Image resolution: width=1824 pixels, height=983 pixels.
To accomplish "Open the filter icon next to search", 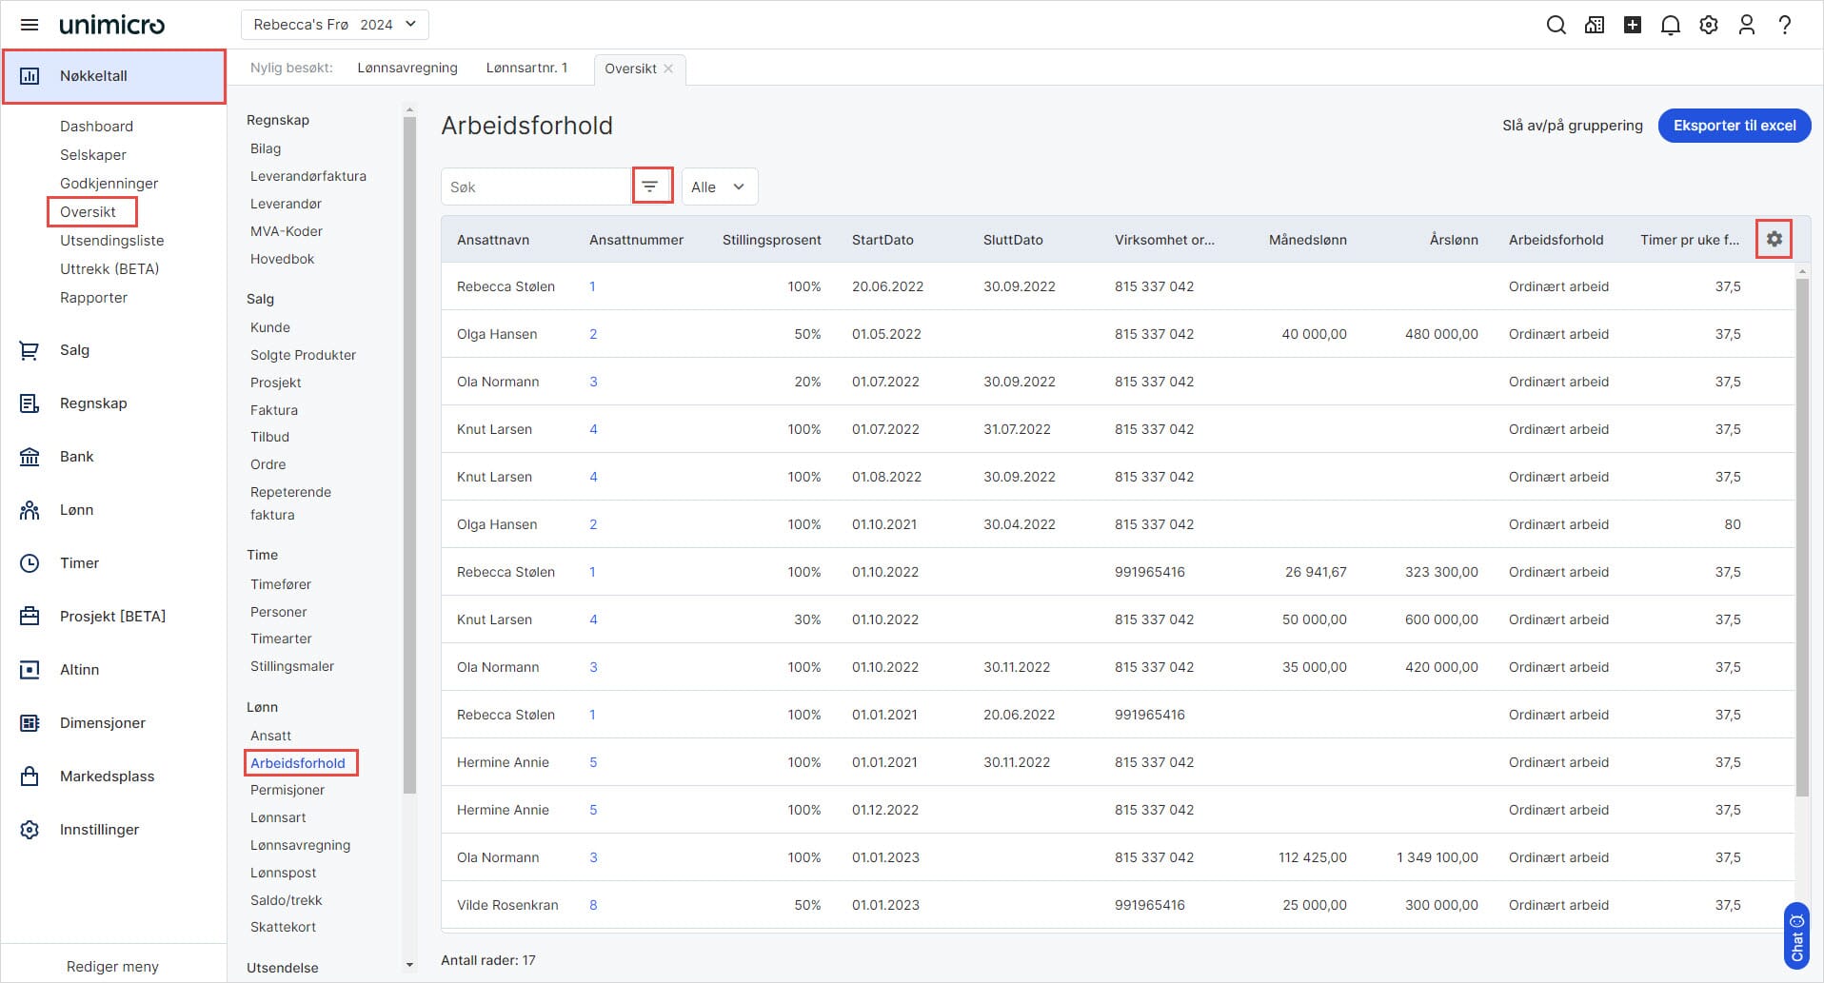I will (650, 187).
